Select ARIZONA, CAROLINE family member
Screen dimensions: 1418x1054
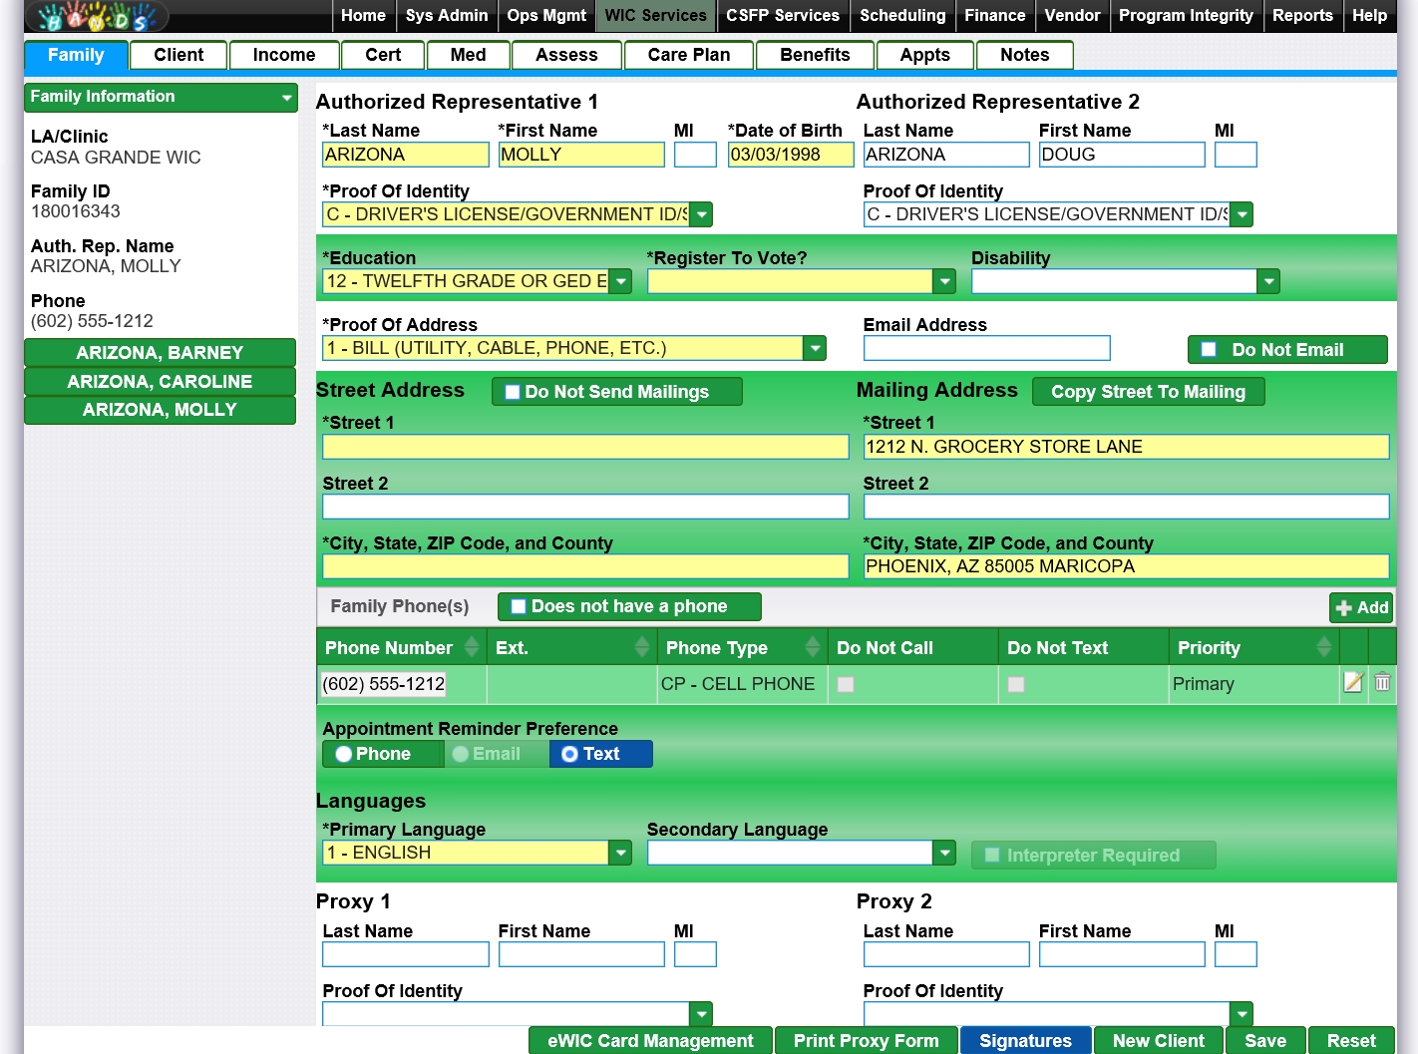(x=160, y=382)
